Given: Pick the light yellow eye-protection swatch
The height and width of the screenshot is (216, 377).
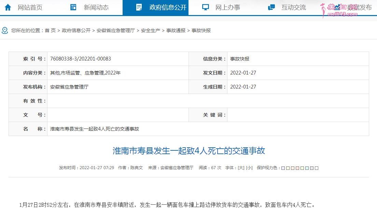Looking at the screenshot, I should click(x=288, y=168).
